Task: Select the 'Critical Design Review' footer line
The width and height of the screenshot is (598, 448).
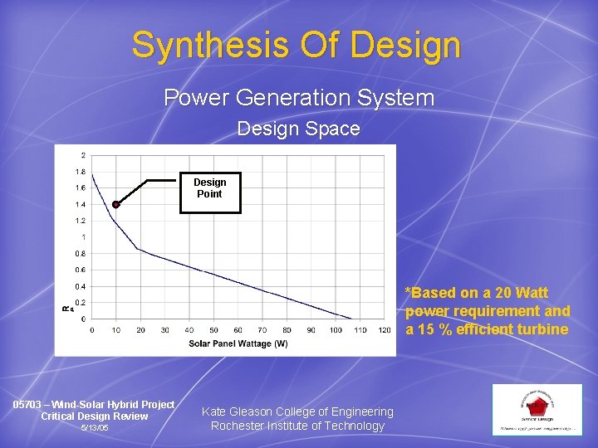Action: click(x=94, y=416)
